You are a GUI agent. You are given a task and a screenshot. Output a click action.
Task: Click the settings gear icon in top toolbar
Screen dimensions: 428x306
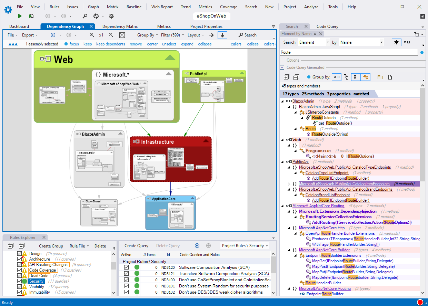click(111, 16)
